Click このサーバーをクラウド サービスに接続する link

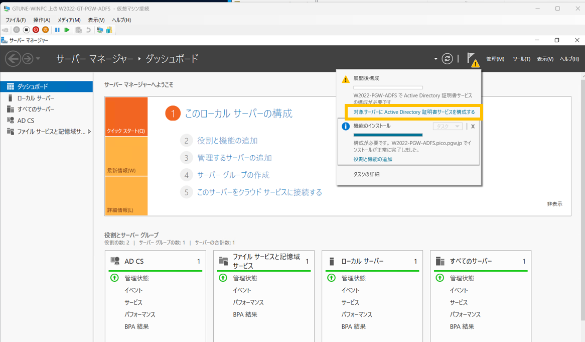pyautogui.click(x=259, y=192)
